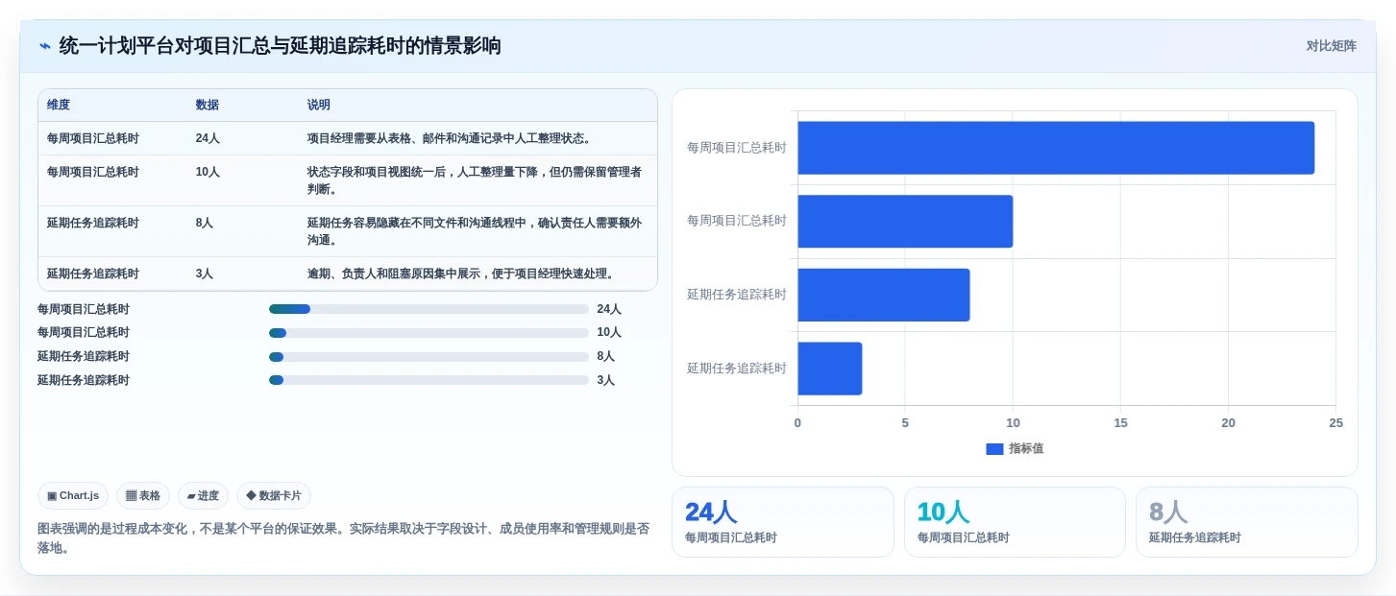Click the progress bar for the 24人 row
Screen dimensions: 1396x596
(x=429, y=309)
